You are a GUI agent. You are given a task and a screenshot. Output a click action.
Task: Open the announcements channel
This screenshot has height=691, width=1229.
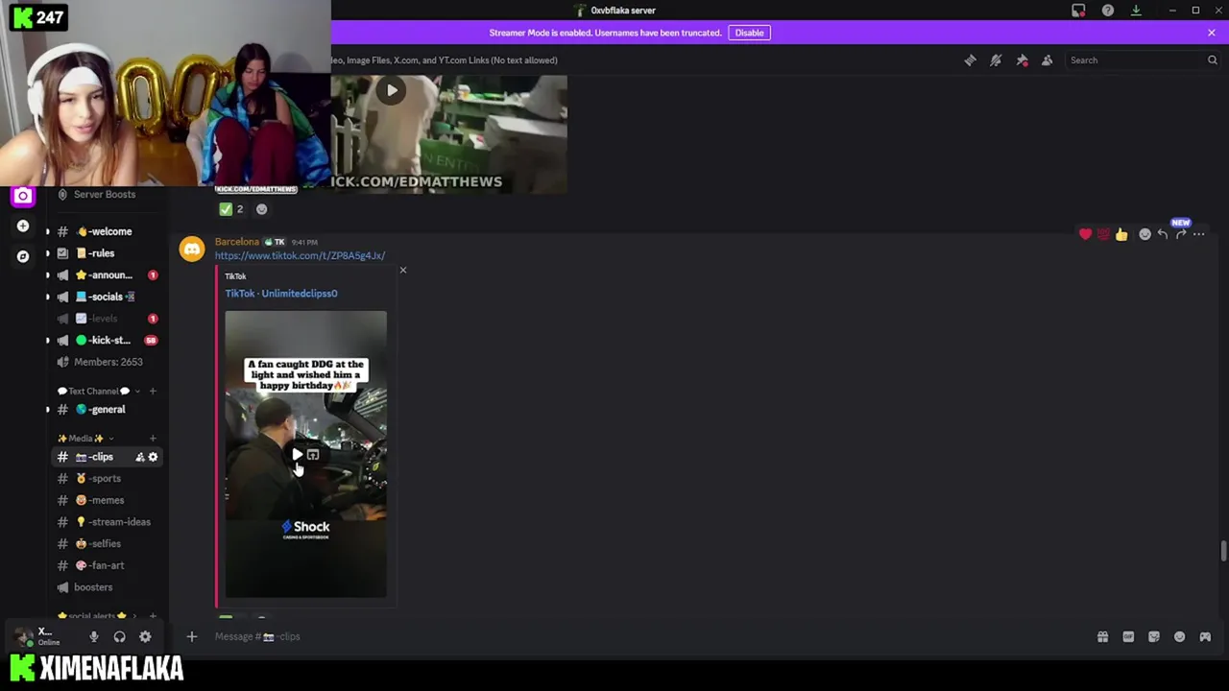pos(104,275)
